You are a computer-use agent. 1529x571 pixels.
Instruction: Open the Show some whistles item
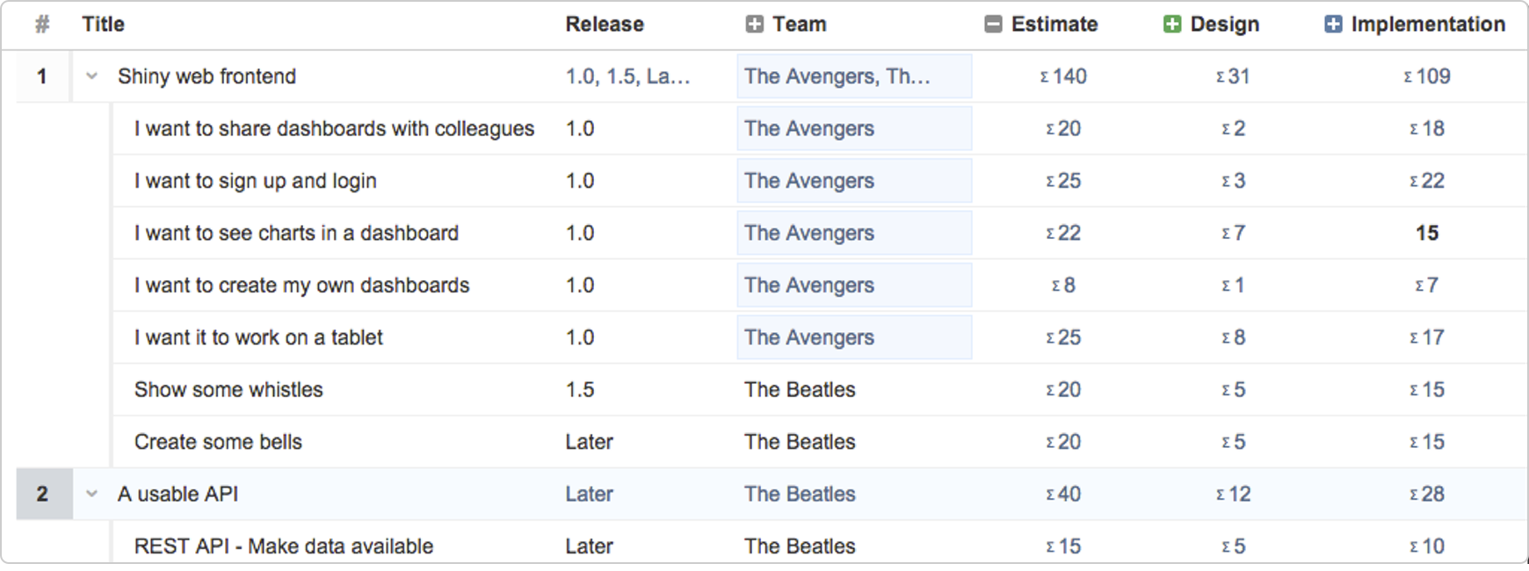(228, 389)
